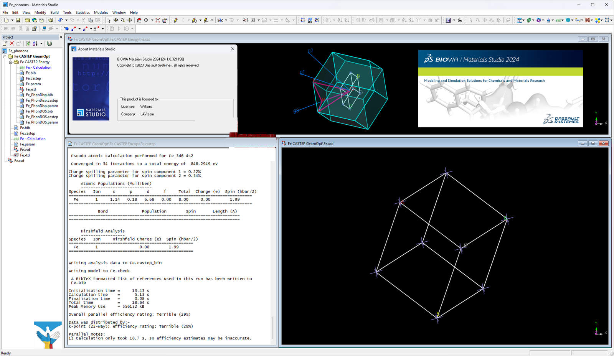
Task: Click the blue atom sketch icon in second toolbar
Action: pyautogui.click(x=66, y=28)
